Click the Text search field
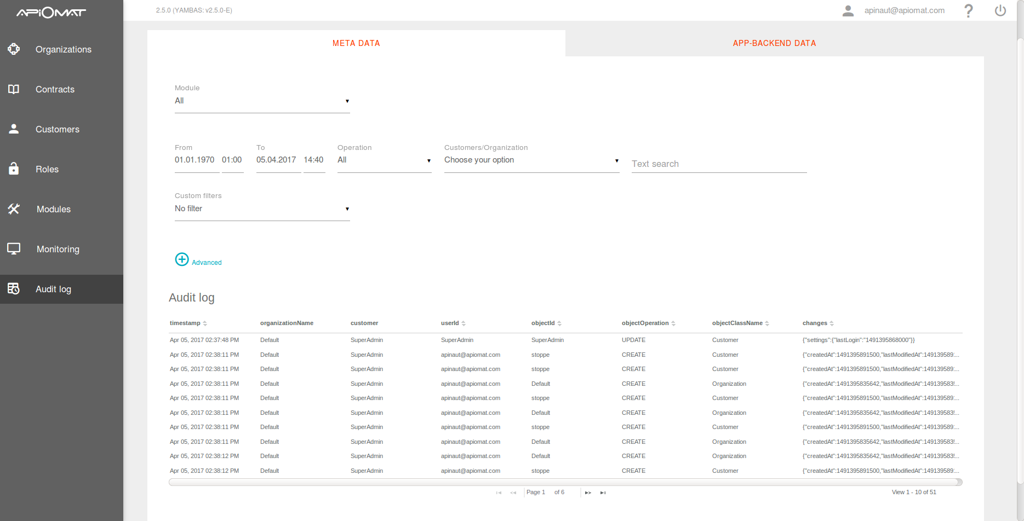Screen dimensions: 1024x521 719,164
